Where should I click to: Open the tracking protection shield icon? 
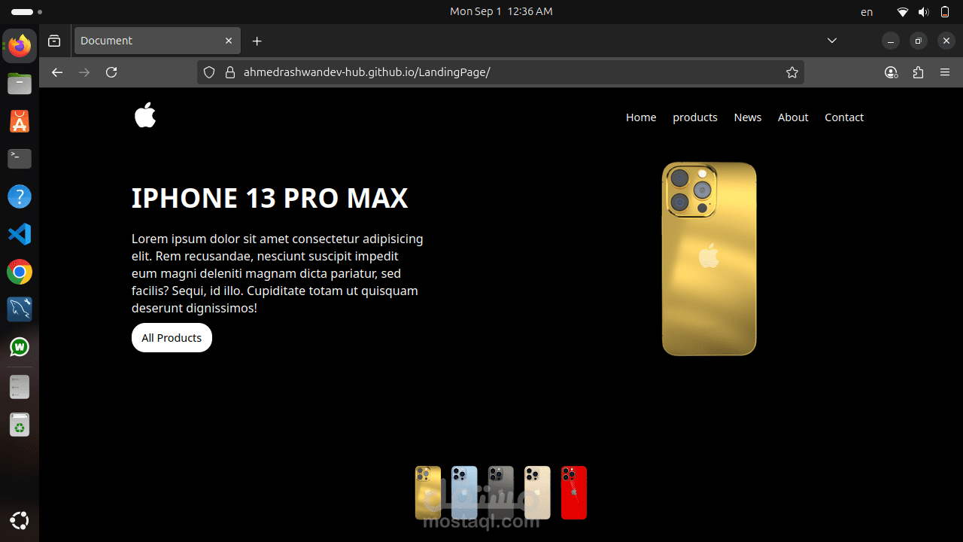(210, 72)
